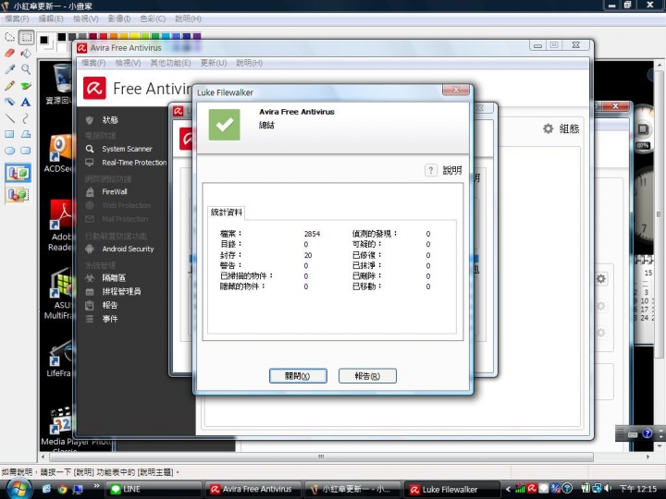Click the 報告(R) button in Luke Filewalker
The image size is (666, 499).
pos(367,376)
